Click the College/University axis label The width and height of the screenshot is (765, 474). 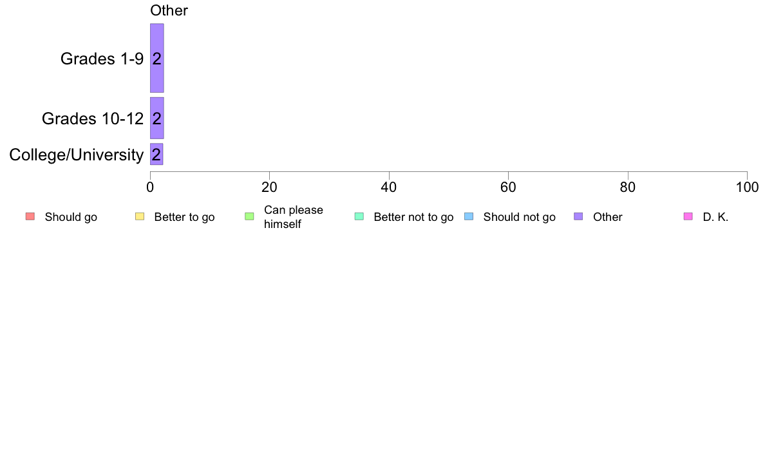click(77, 155)
